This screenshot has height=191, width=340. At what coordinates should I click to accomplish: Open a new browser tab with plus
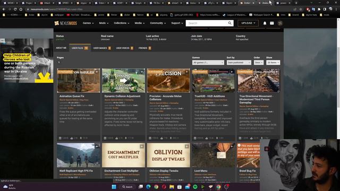pos(296,3)
